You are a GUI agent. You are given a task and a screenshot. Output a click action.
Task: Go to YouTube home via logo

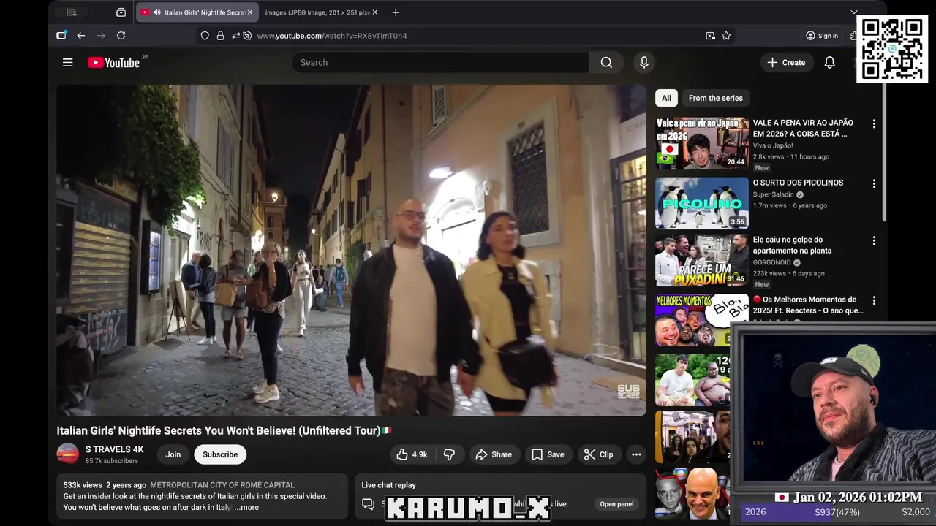click(113, 63)
